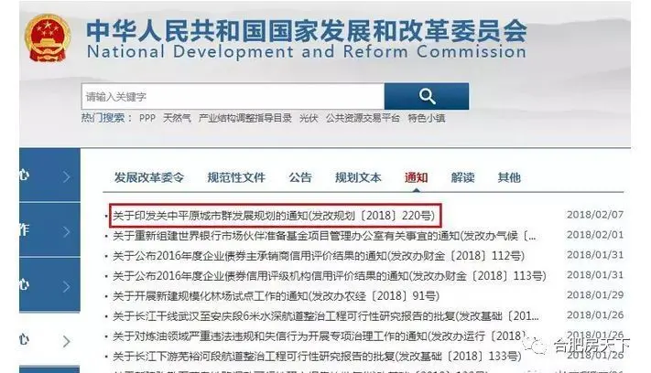Click hot search term PPP
The width and height of the screenshot is (651, 373).
point(147,118)
